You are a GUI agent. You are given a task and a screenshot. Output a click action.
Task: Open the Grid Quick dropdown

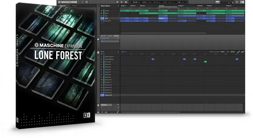(233, 52)
